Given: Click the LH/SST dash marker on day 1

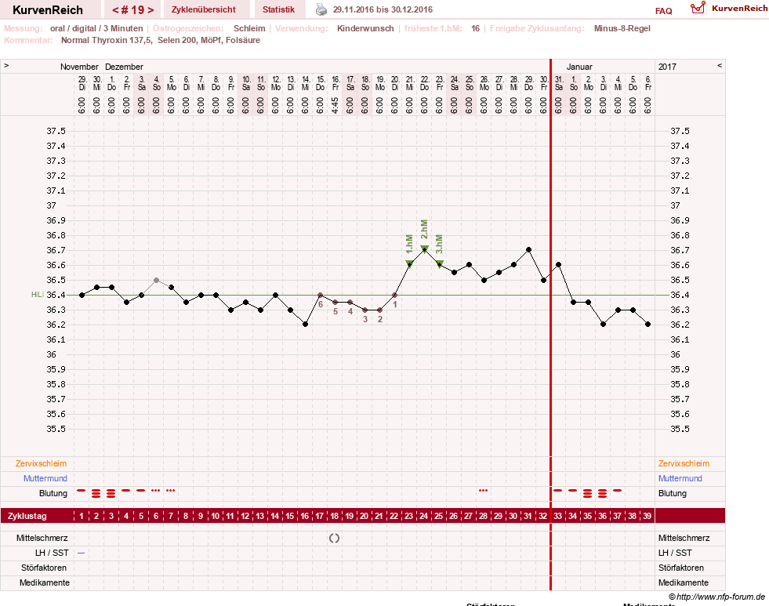Looking at the screenshot, I should click(x=82, y=553).
